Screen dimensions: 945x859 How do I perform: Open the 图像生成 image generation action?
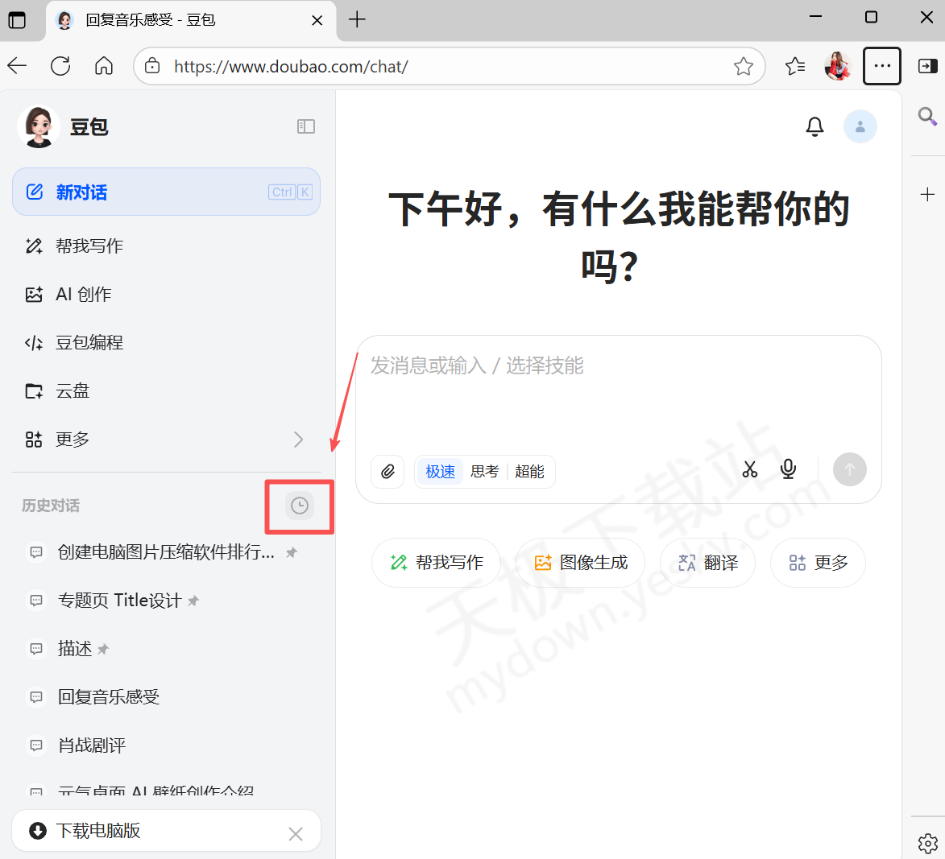579,562
